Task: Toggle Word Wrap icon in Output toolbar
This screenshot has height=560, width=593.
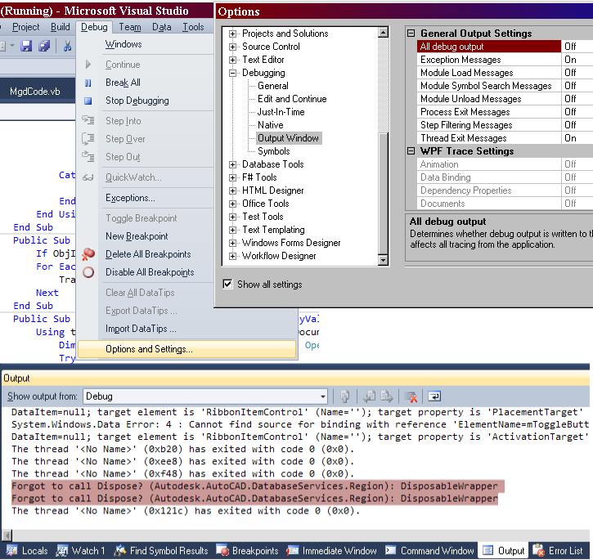Action: [434, 396]
